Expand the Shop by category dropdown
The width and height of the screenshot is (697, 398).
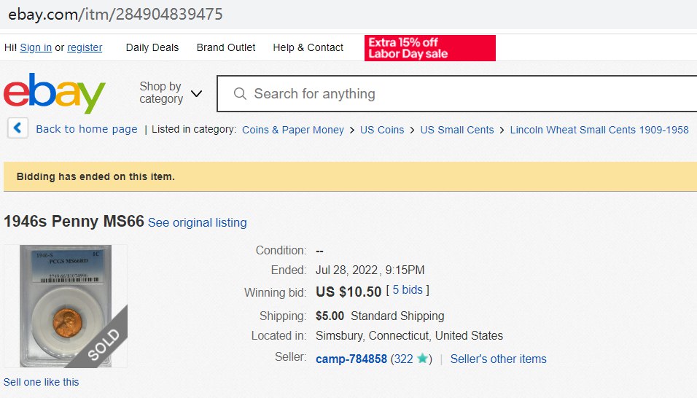[x=171, y=93]
